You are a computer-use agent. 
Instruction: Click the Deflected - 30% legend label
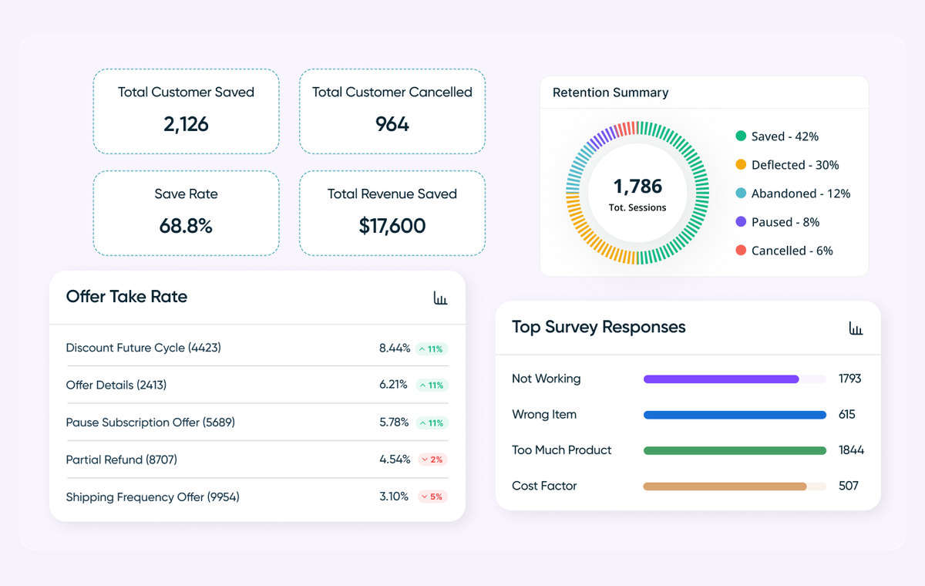coord(795,165)
